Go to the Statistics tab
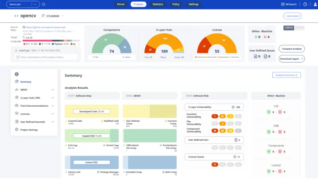Screen dimensions: 318x179 coord(158,4)
